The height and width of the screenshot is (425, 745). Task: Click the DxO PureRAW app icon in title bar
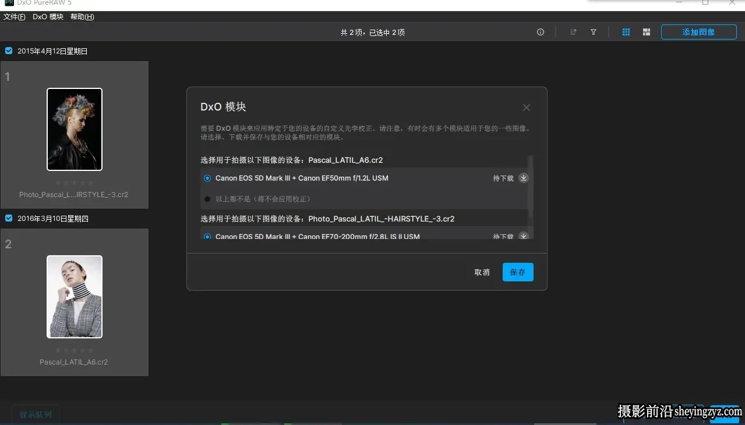point(9,2)
